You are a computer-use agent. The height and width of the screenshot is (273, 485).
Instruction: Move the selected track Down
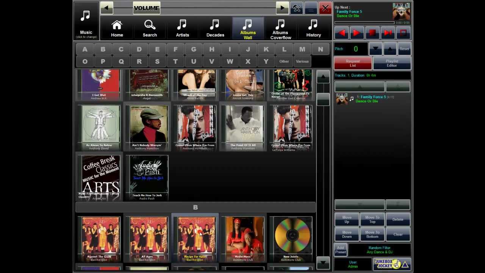pyautogui.click(x=347, y=234)
